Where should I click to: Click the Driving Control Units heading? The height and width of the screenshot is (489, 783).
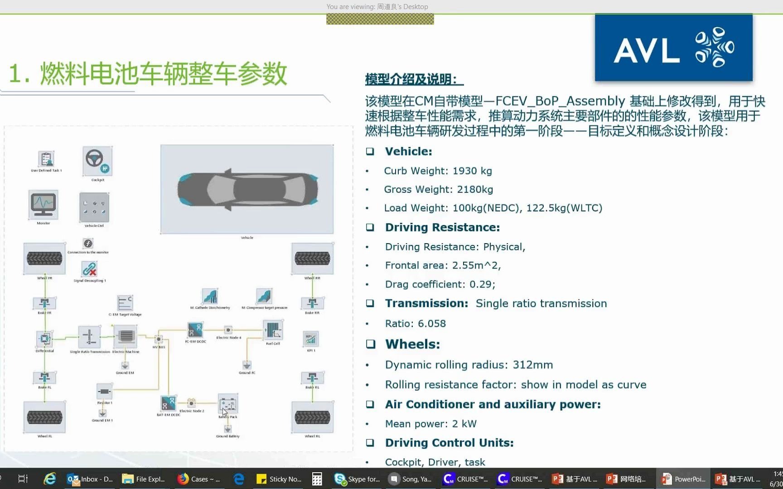coord(449,443)
